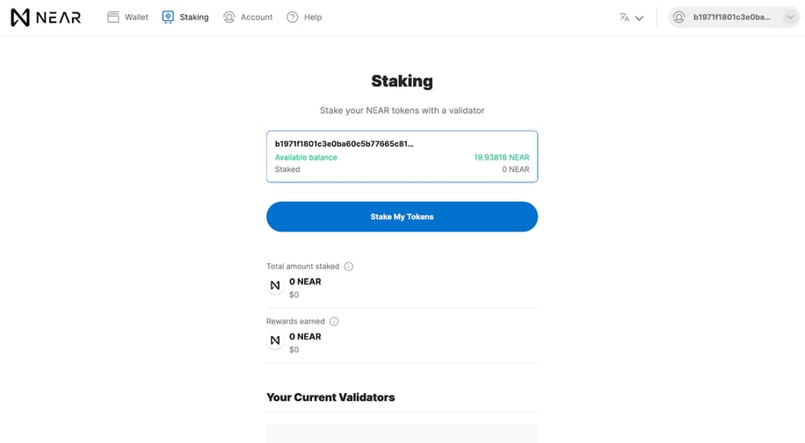Click NEAR token icon under Total staked
The width and height of the screenshot is (805, 443).
click(275, 285)
